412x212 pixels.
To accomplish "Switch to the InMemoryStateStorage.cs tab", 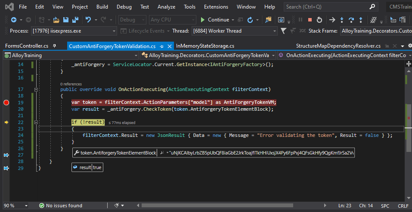I will point(205,46).
